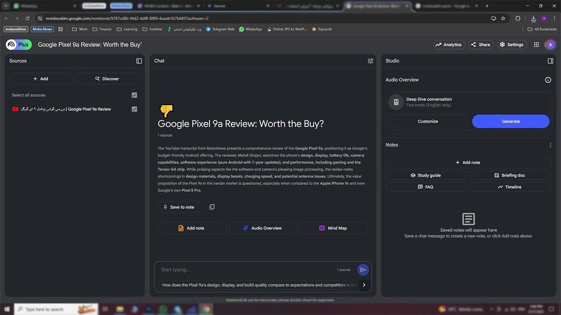The width and height of the screenshot is (561, 315).
Task: Add a new note in Studio
Action: point(468,162)
